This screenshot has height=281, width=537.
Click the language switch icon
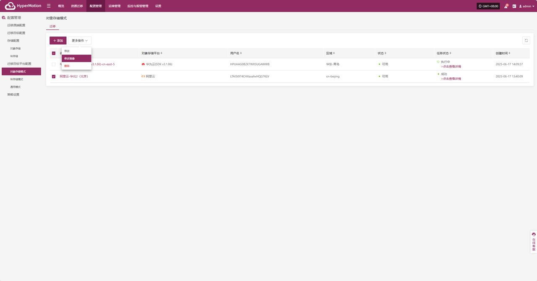(x=514, y=6)
